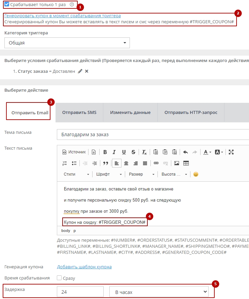Open the text color picker
This screenshot has height=299, width=249.
point(207,152)
